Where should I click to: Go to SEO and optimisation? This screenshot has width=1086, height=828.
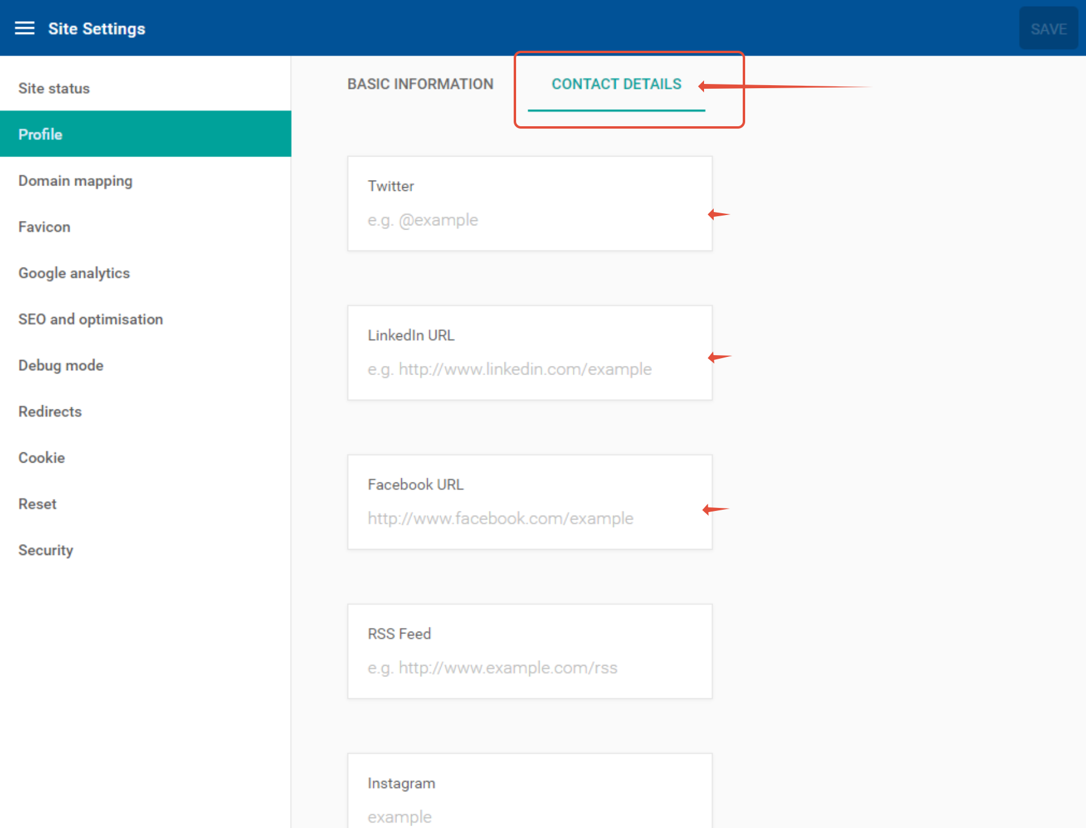pyautogui.click(x=146, y=319)
